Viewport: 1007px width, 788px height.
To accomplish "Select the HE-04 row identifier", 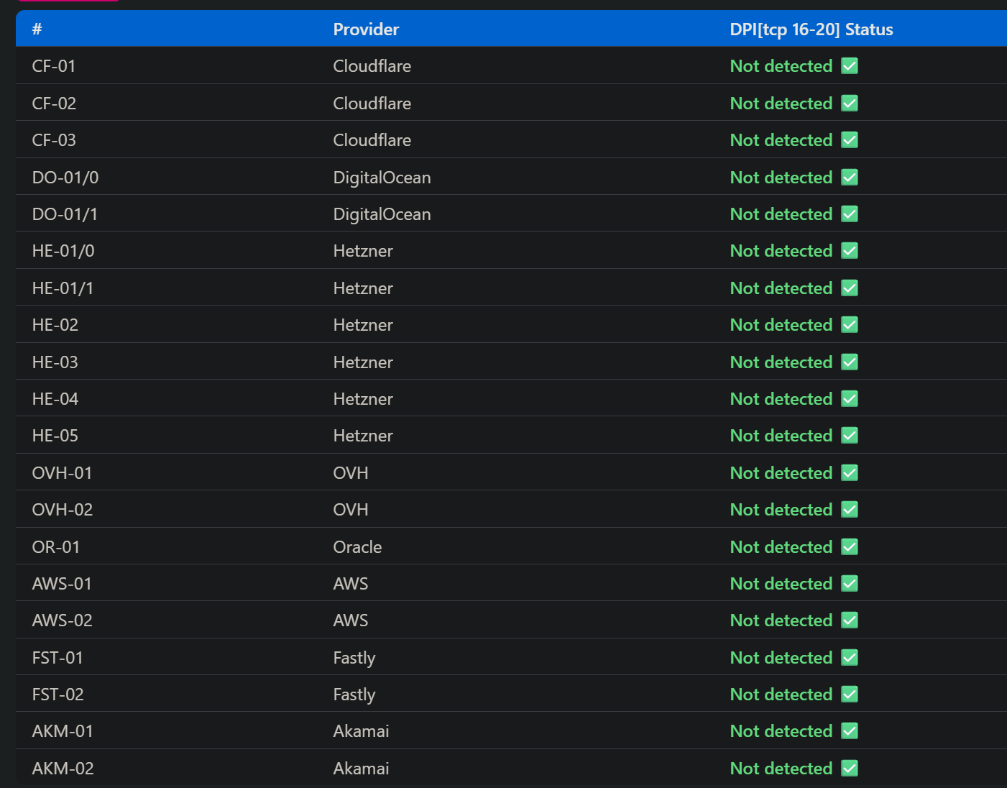I will [x=55, y=398].
